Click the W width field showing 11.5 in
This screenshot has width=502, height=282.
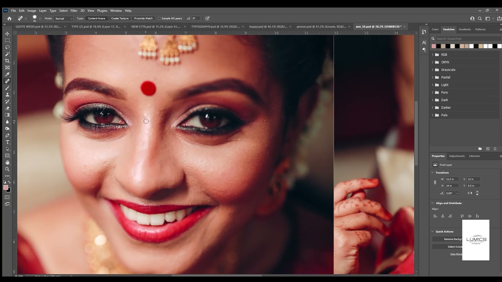point(452,179)
